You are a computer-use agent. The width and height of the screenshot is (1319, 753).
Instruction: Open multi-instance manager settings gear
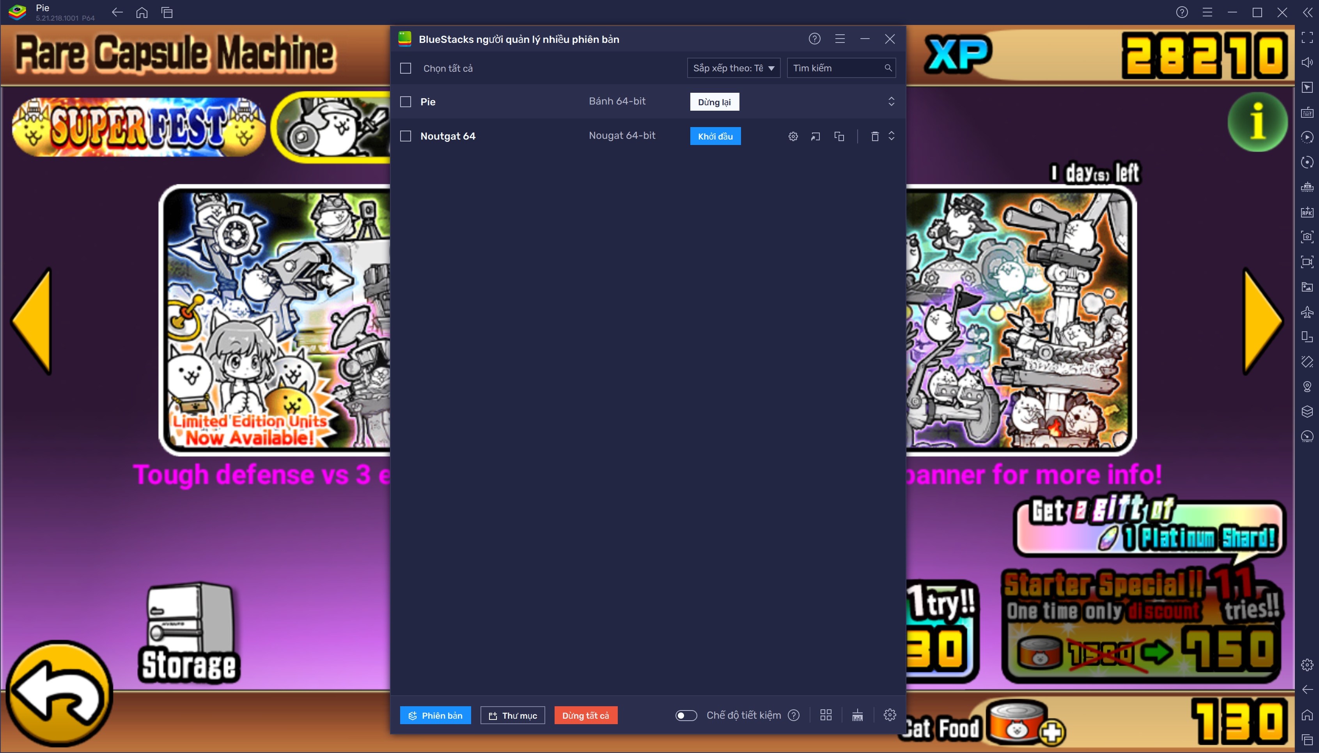pos(890,715)
